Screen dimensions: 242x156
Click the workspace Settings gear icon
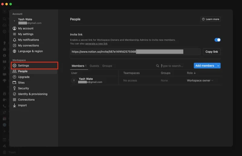[14, 65]
